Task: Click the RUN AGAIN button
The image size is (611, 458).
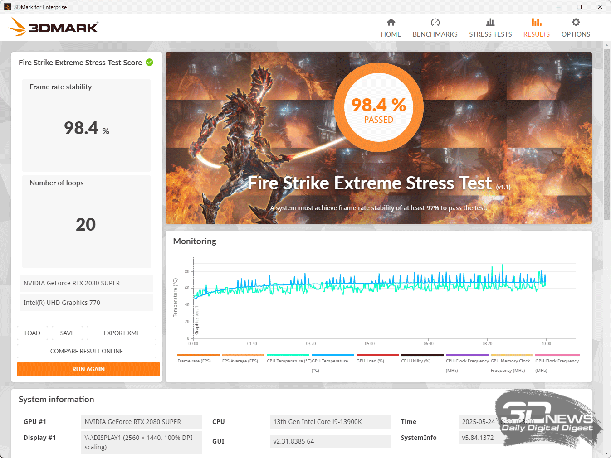Action: (88, 369)
